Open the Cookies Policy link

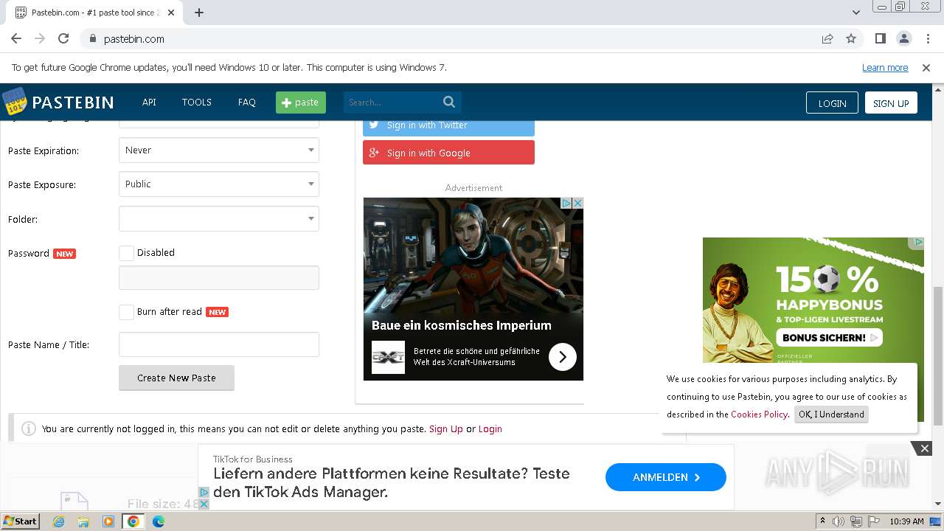[759, 414]
